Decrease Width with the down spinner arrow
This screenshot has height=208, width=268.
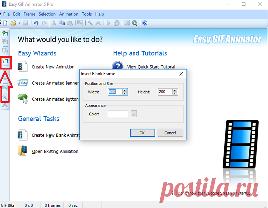pyautogui.click(x=125, y=93)
